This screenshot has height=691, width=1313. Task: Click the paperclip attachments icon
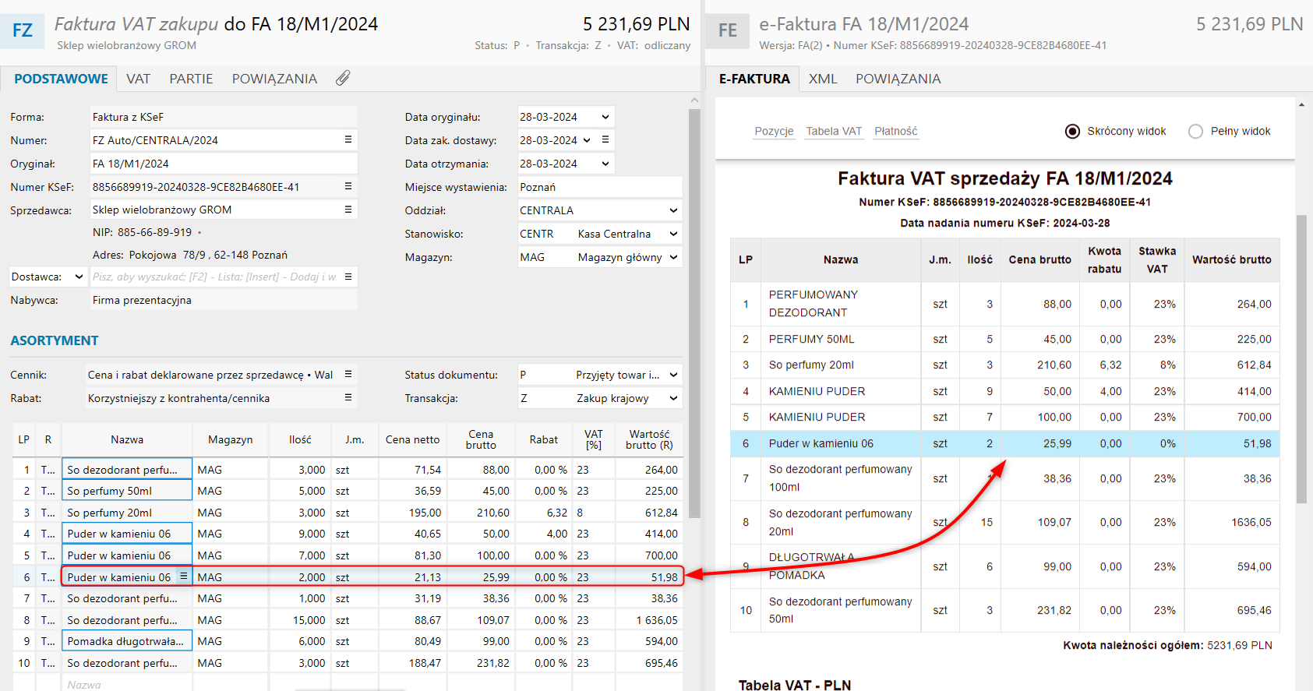343,78
